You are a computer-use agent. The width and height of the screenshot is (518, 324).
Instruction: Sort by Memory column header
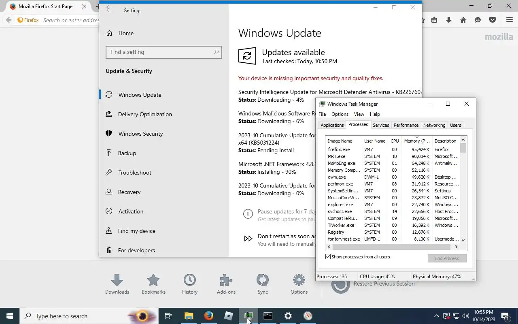coord(416,141)
